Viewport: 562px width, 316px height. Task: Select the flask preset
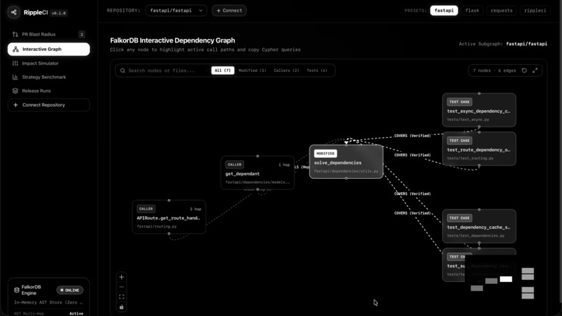pyautogui.click(x=472, y=10)
